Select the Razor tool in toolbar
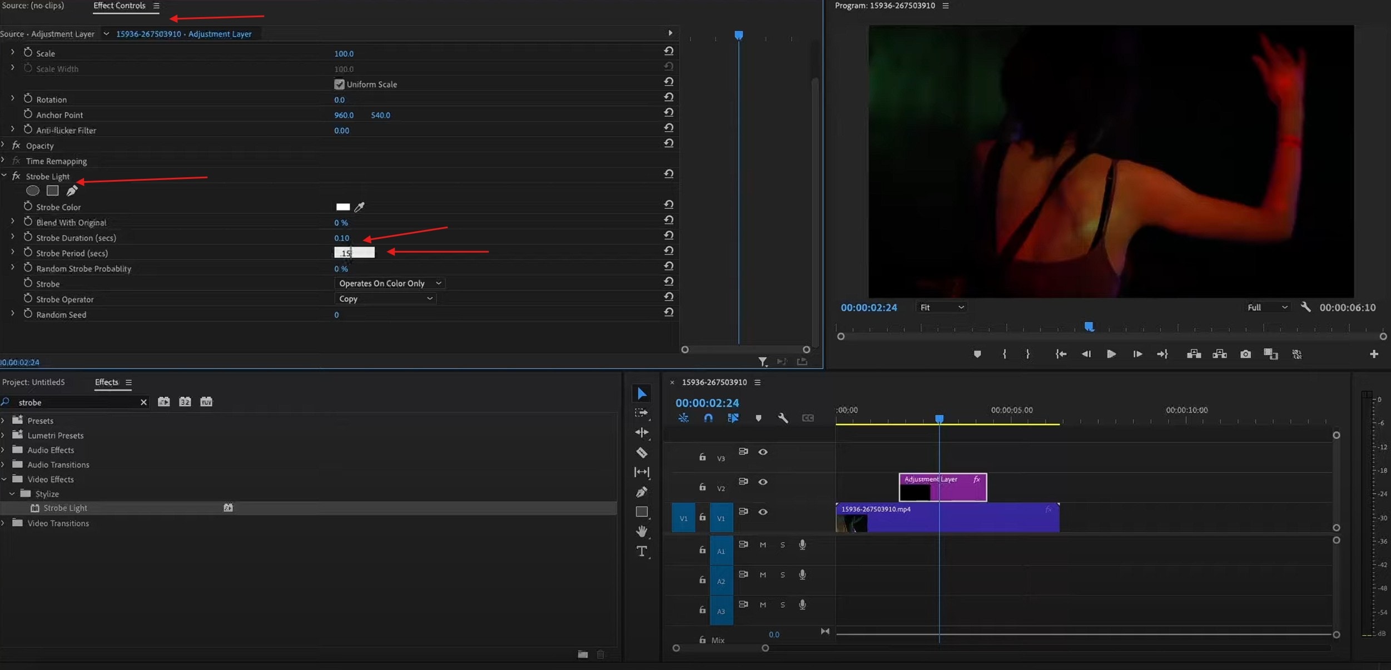Viewport: 1391px width, 670px height. coord(642,452)
